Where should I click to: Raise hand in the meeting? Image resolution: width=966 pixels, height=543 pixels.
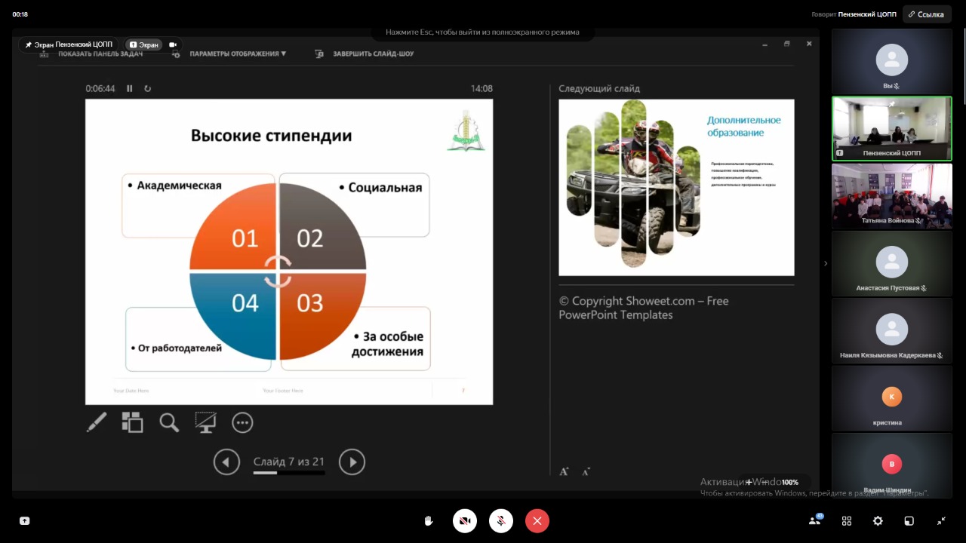point(429,520)
